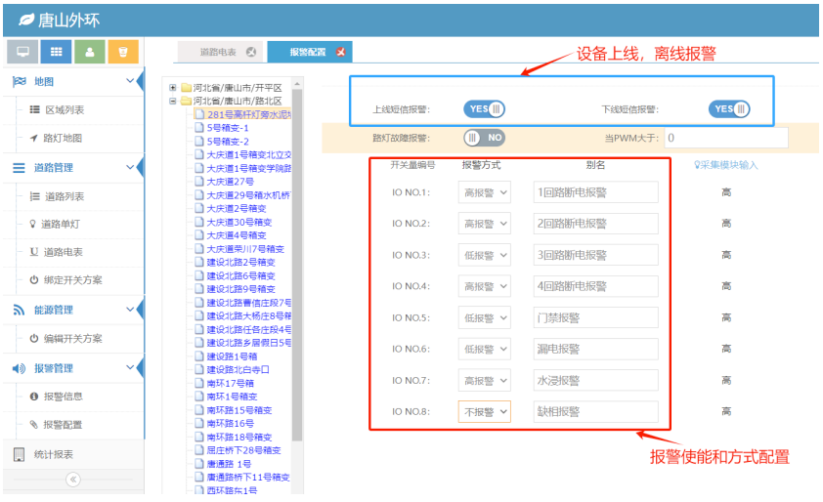Screen dimensions: 823x502
Task: Click the 采集模块输入 bulb header link
Action: click(725, 165)
